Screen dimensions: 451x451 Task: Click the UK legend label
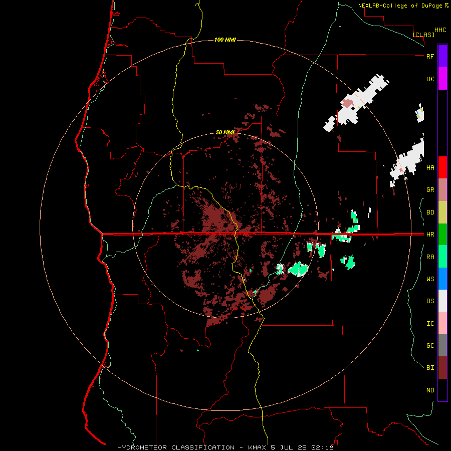[430, 79]
